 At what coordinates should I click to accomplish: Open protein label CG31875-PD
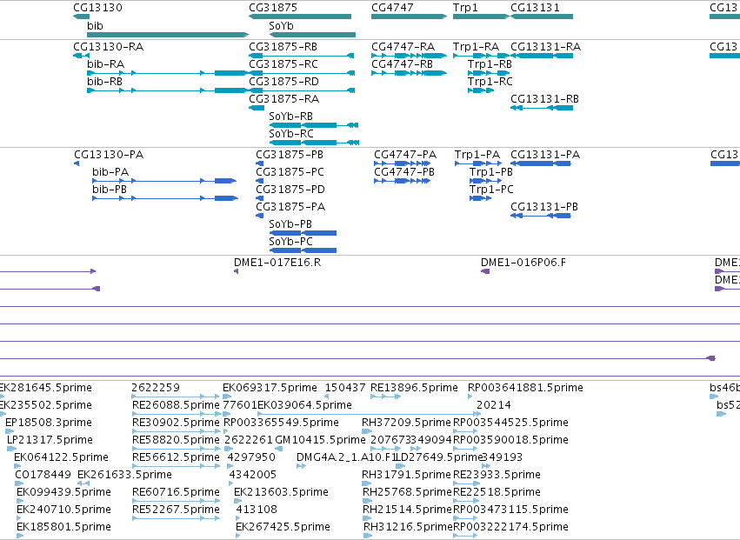tap(290, 190)
